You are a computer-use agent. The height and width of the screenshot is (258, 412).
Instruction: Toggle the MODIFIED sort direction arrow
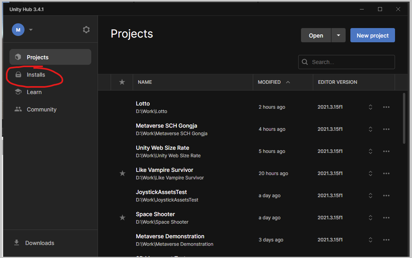pos(288,82)
